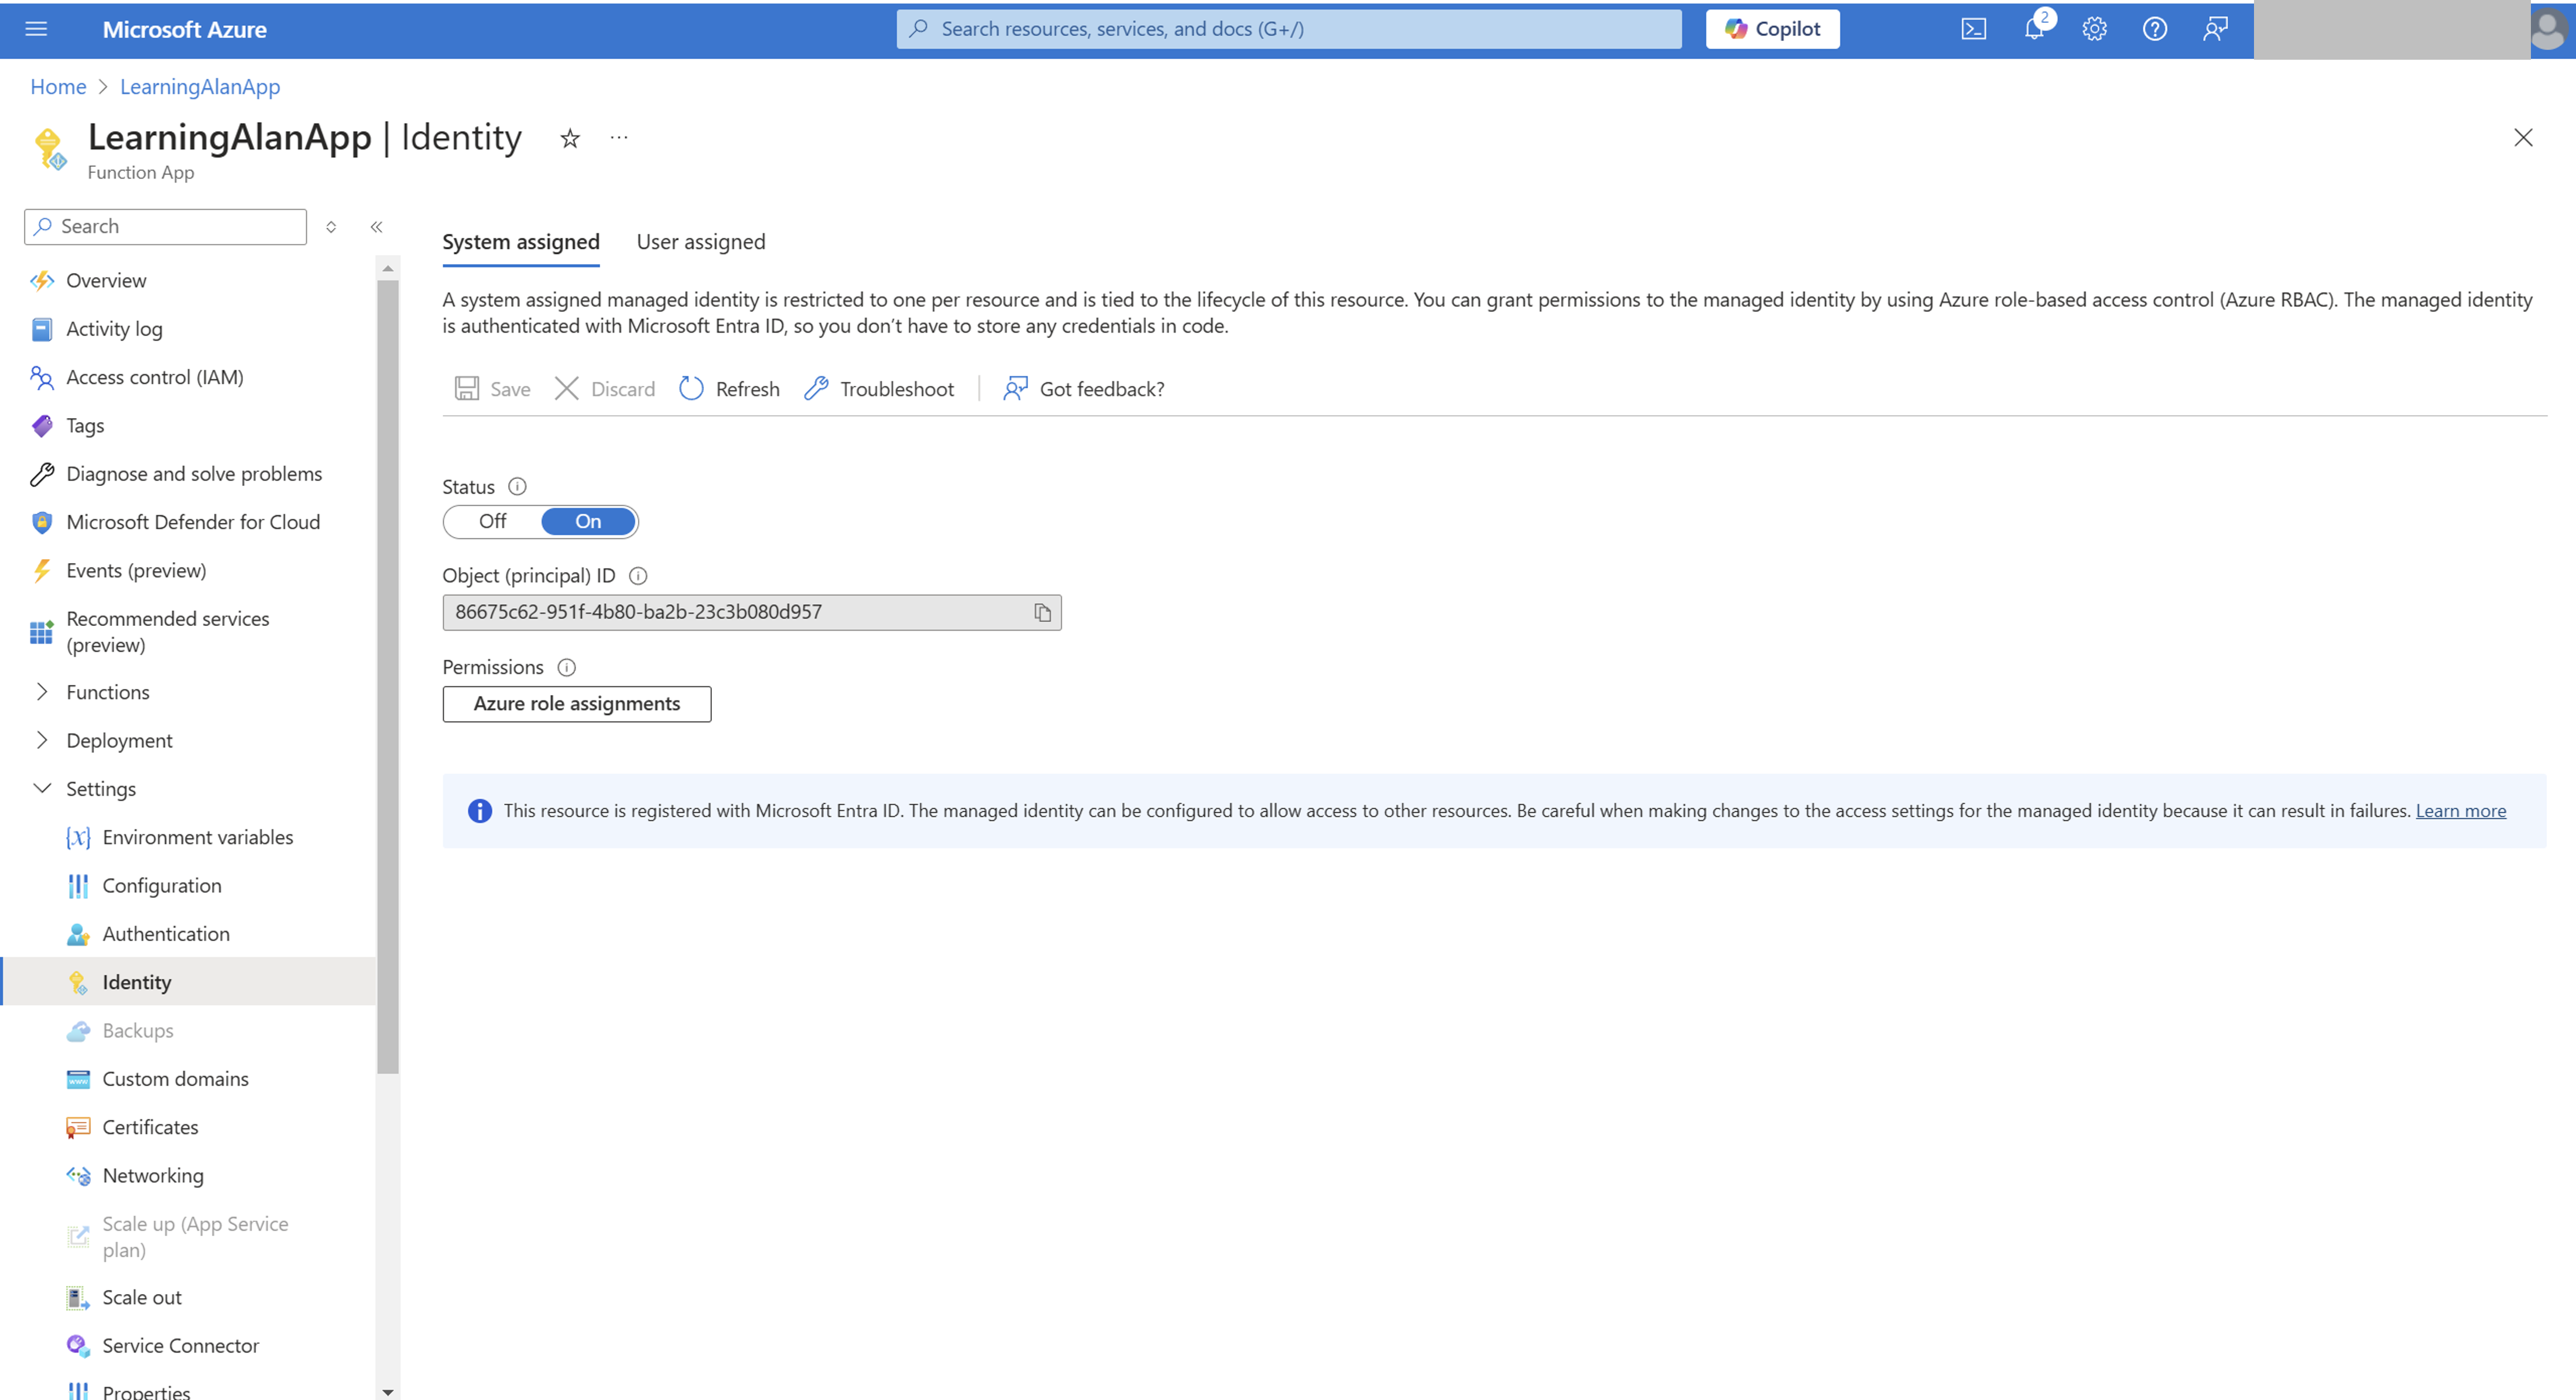Follow the Learn more link
2576x1400 pixels.
(x=2461, y=811)
